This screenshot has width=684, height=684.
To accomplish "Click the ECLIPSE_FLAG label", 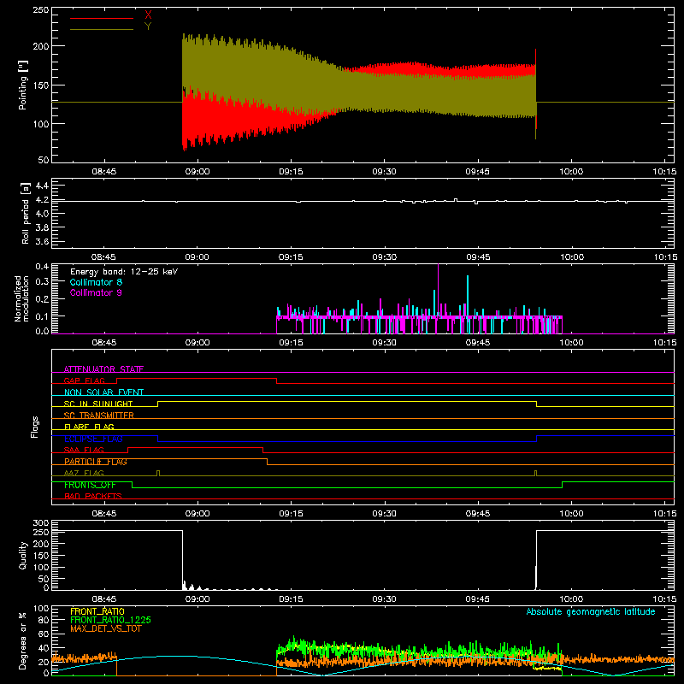I will click(93, 439).
